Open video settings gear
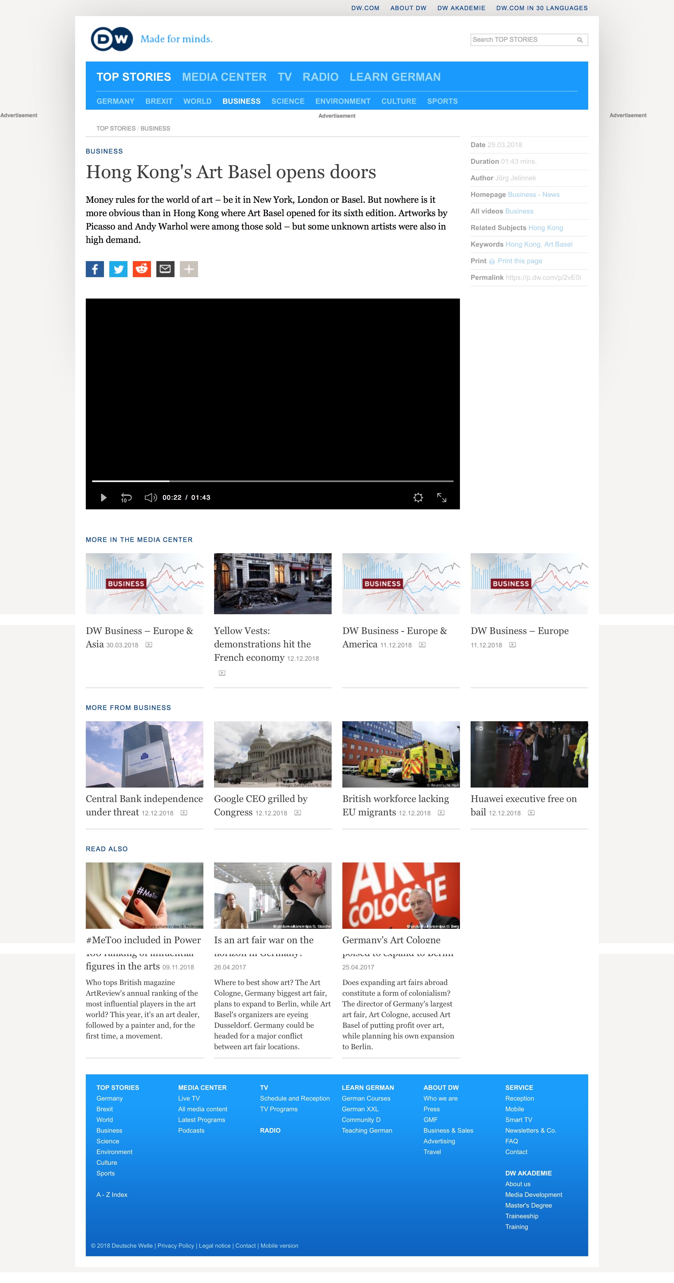 click(x=418, y=498)
